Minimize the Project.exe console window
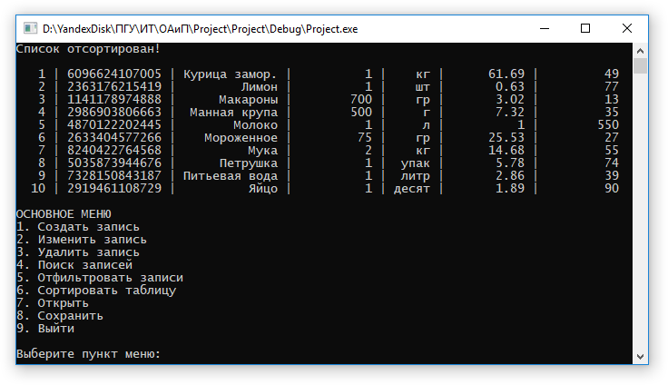 click(545, 28)
